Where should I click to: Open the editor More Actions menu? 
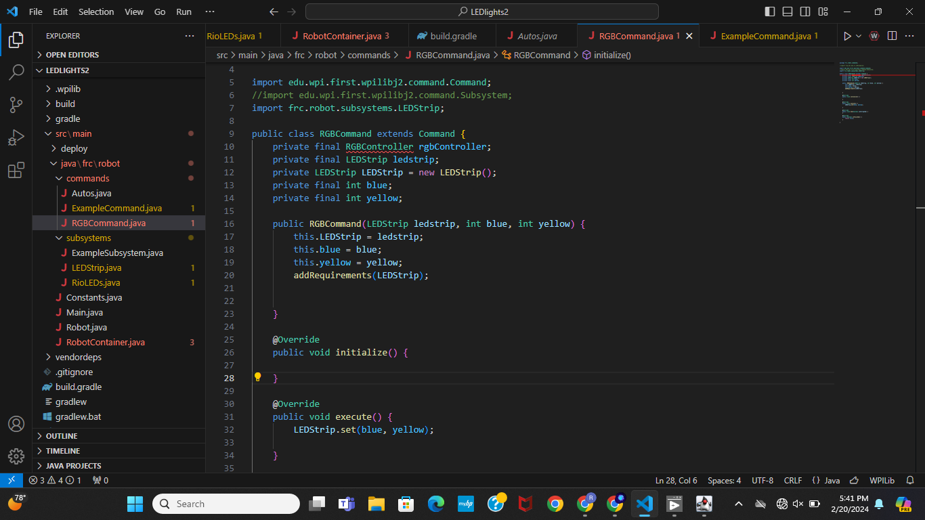pyautogui.click(x=910, y=36)
